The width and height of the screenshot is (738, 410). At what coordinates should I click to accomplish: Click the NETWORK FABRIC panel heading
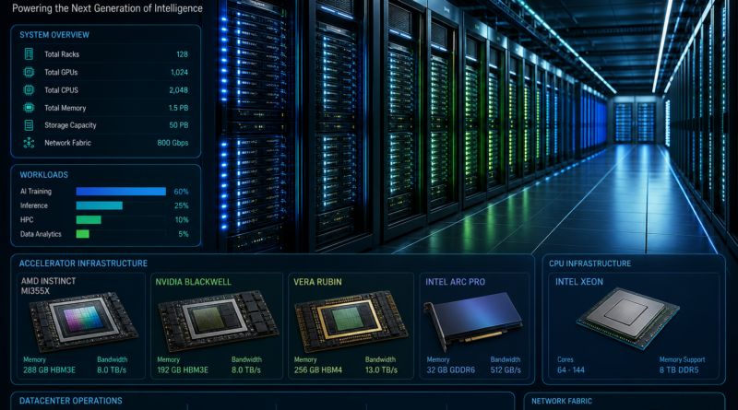pyautogui.click(x=562, y=401)
